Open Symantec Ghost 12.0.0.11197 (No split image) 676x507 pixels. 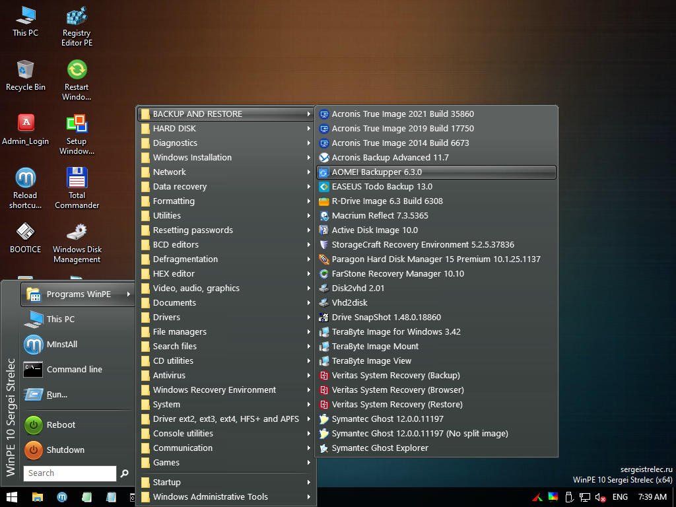[x=436, y=433]
